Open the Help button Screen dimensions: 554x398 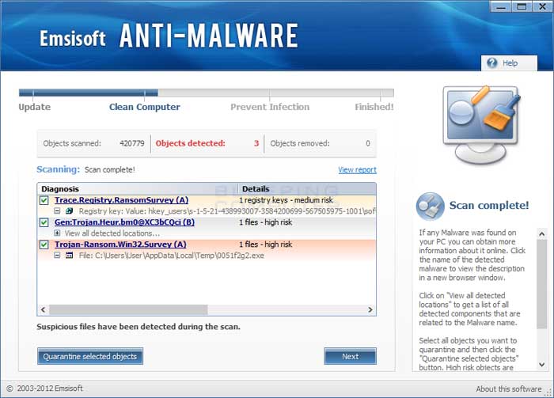(509, 63)
